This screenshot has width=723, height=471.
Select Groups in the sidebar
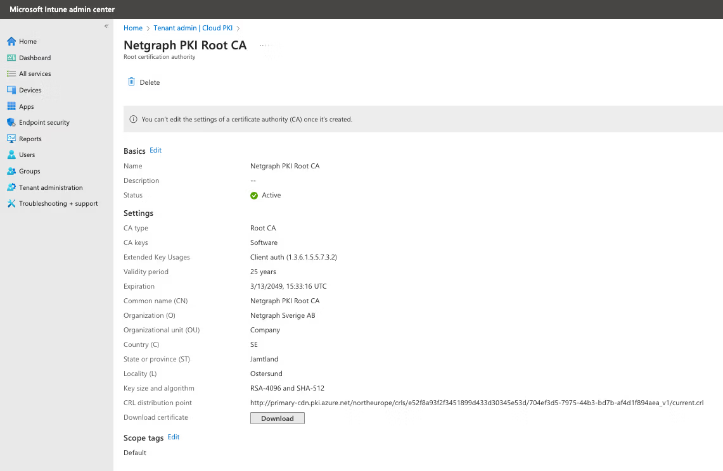click(30, 171)
